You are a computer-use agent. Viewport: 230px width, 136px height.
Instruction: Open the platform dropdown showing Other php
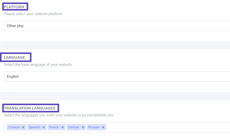(x=117, y=26)
